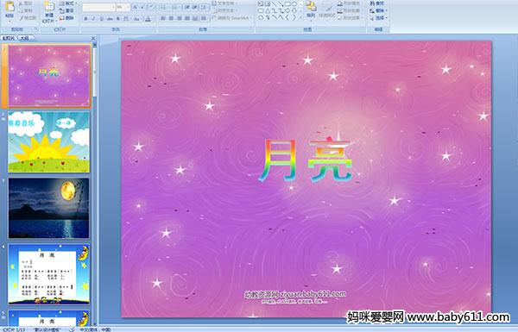Viewport: 518px width, 332px height.
Task: Toggle Underline formatting
Action: 101,19
